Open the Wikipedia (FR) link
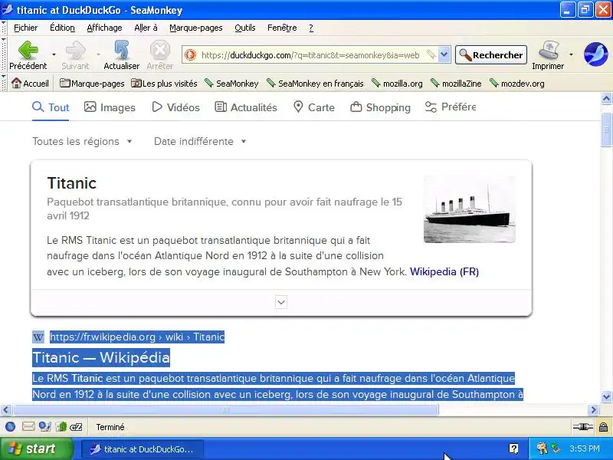This screenshot has width=613, height=460. click(444, 271)
